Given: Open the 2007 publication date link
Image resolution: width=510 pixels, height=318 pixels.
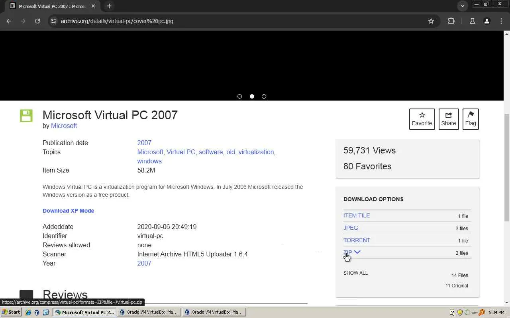Looking at the screenshot, I should tap(144, 143).
